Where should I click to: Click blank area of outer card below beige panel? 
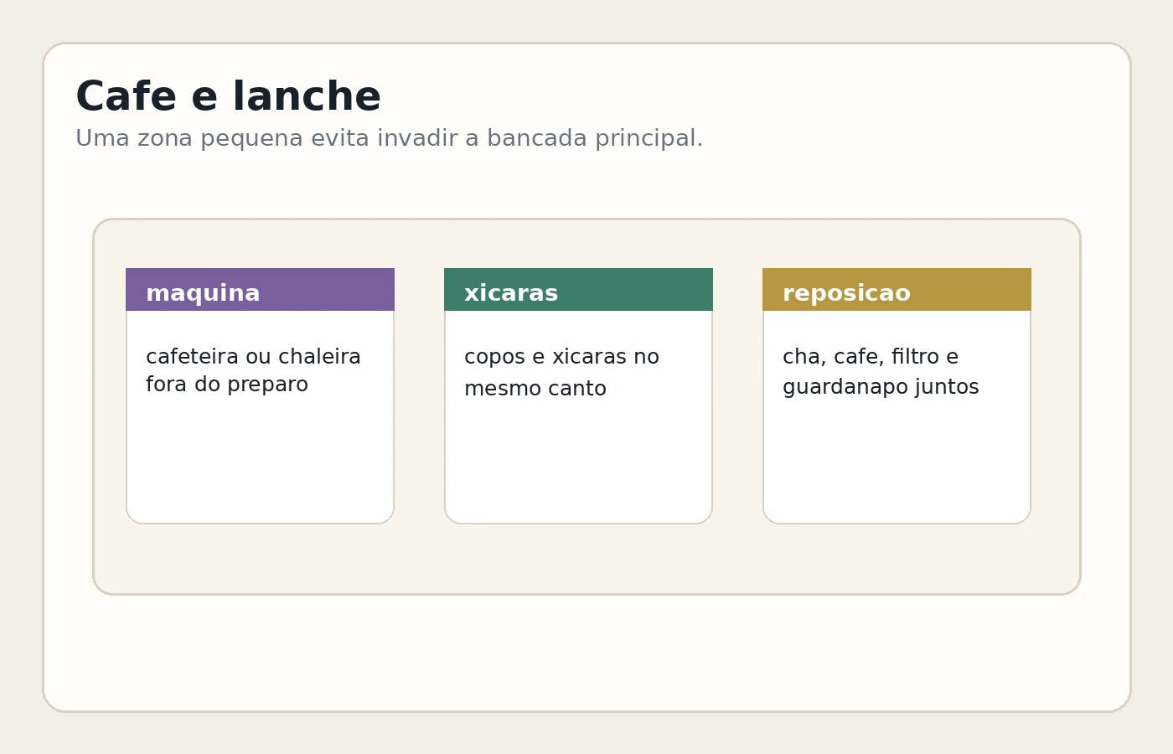point(586,653)
